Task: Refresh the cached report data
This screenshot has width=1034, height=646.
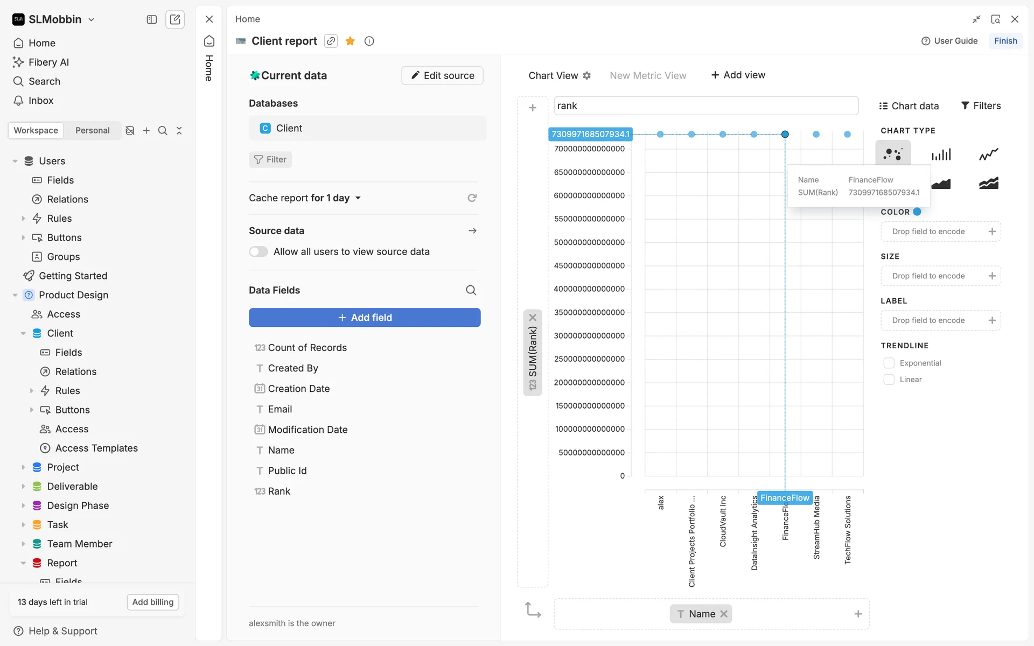Action: click(x=472, y=198)
